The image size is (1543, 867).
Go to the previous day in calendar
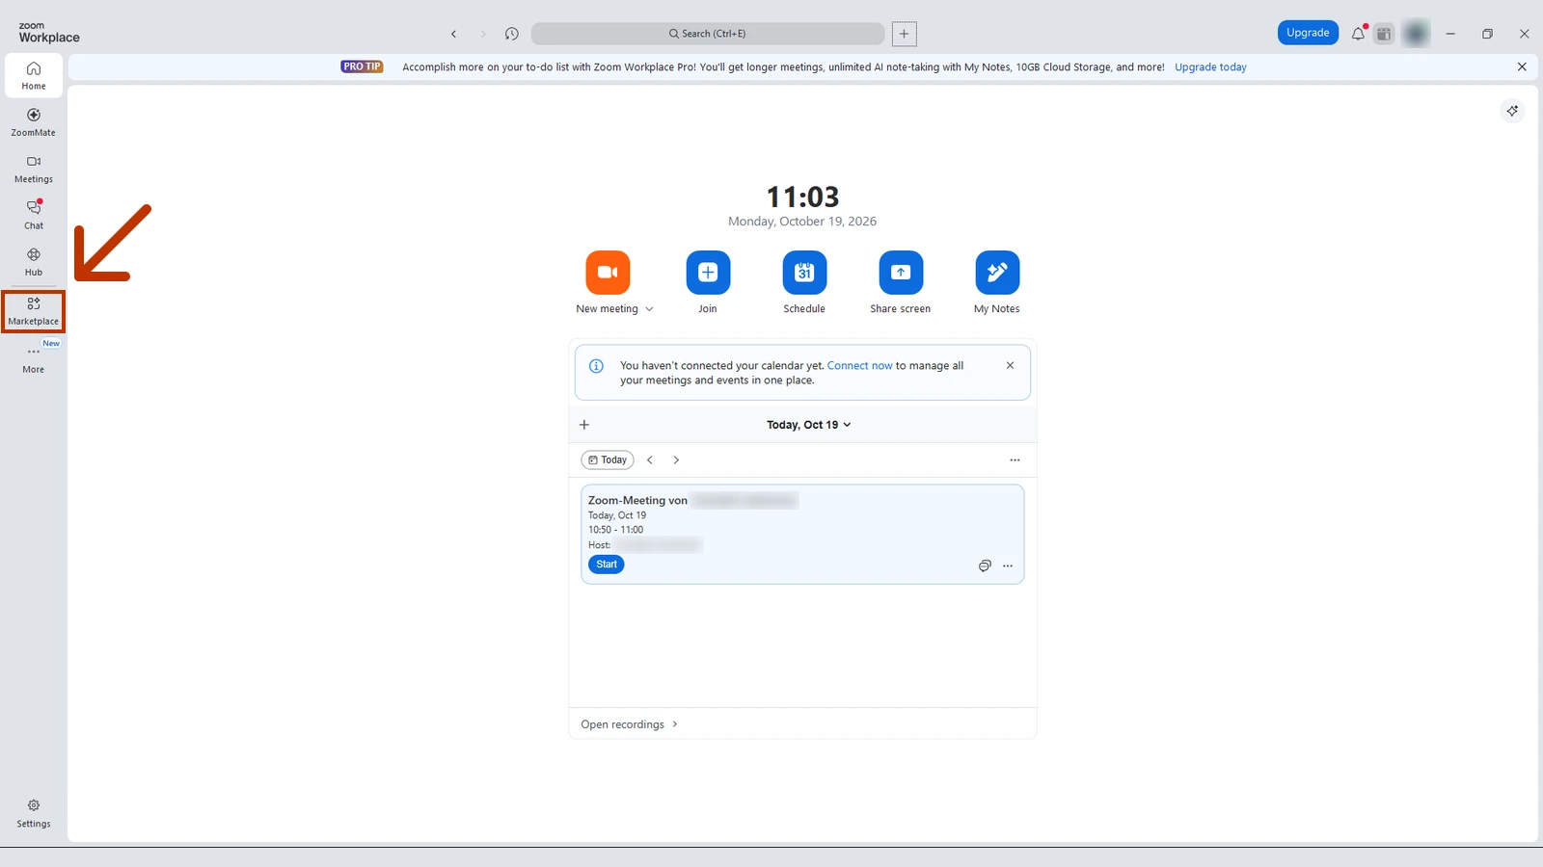[650, 460]
